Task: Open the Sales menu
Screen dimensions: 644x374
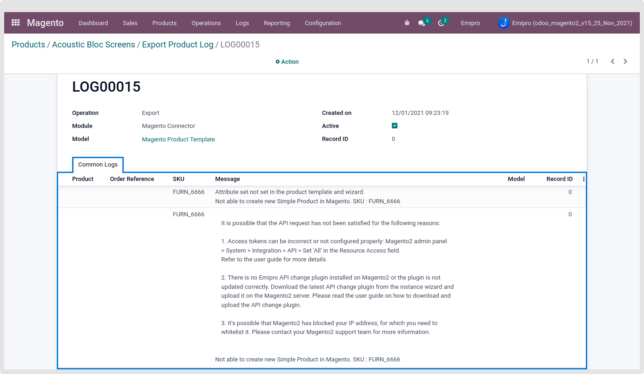Action: click(130, 23)
